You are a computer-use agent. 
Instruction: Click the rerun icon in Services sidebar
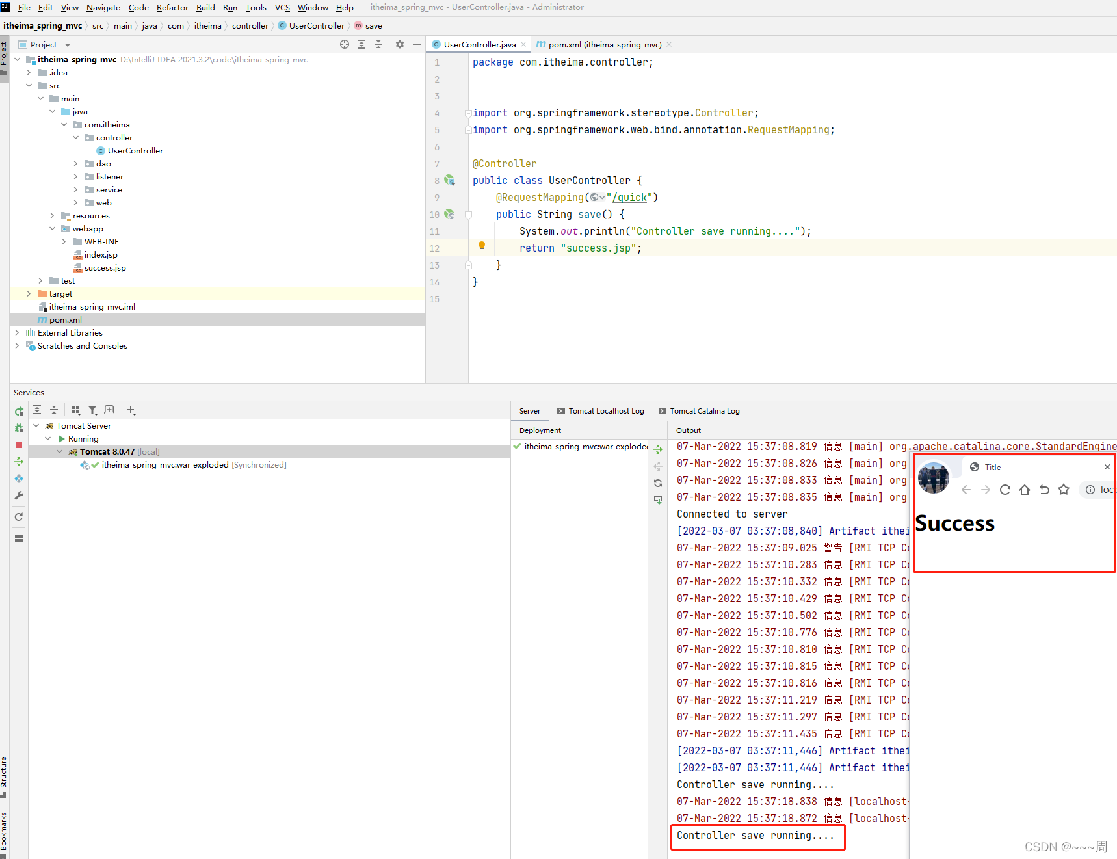coord(19,411)
